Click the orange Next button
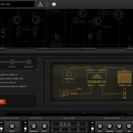Screen dimensions: 133x133 coord(3,102)
